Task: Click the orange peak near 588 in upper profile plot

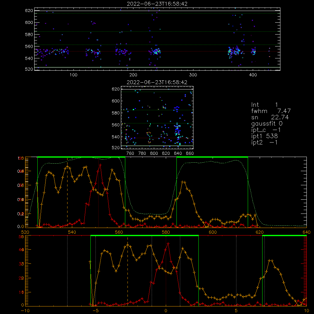Action: [183, 182]
